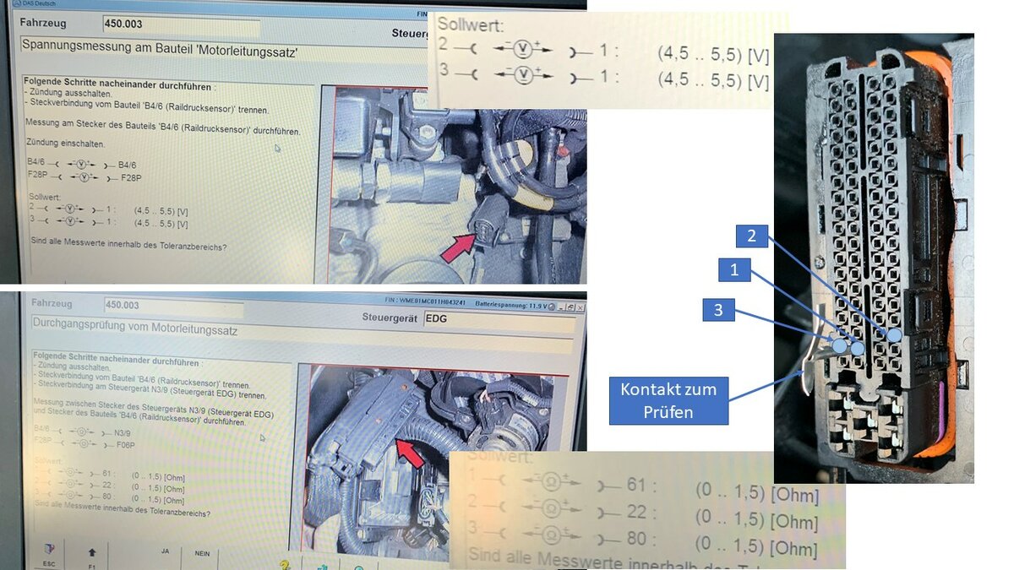Click the blue arrow icon in bottom toolbar
This screenshot has height=570, width=1014.
coord(323,565)
